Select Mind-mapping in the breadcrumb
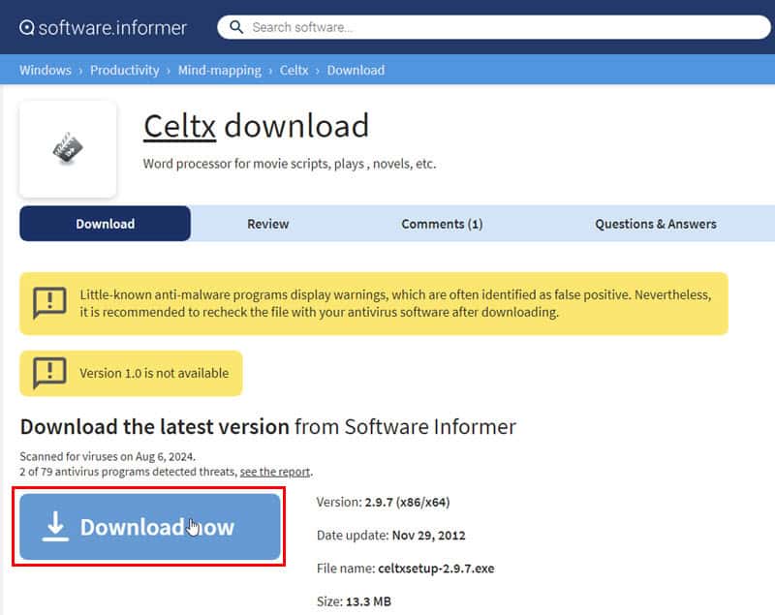The image size is (775, 615). point(219,70)
